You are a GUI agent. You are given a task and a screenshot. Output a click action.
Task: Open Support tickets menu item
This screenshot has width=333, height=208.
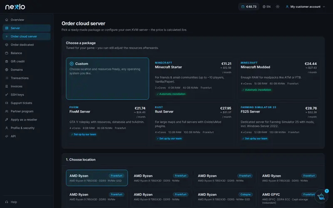click(x=27, y=103)
